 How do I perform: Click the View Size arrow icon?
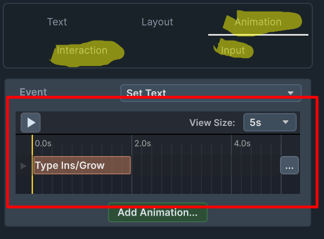(286, 122)
